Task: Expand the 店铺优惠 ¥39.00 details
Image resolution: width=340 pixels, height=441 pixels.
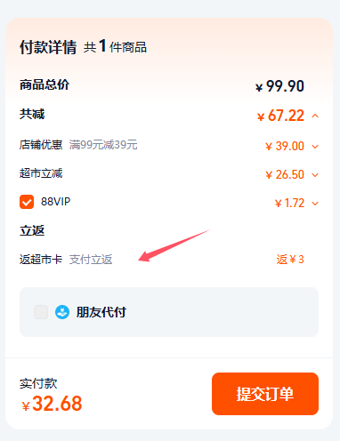Action: point(315,146)
